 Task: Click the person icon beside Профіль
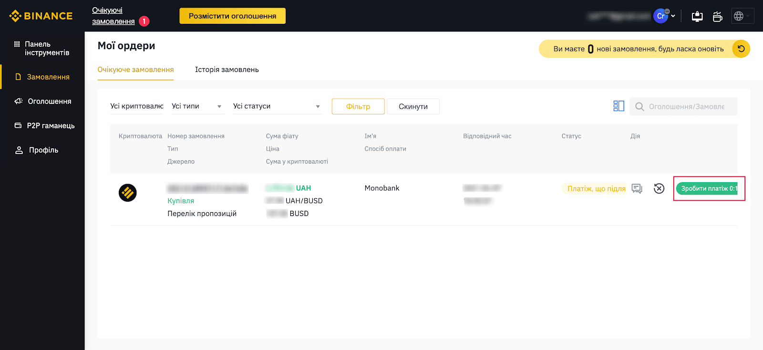[19, 150]
